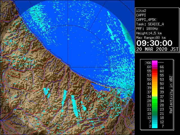Select the 'PRF: 1800Hz' text
This screenshot has height=135, width=180.
click(x=147, y=29)
